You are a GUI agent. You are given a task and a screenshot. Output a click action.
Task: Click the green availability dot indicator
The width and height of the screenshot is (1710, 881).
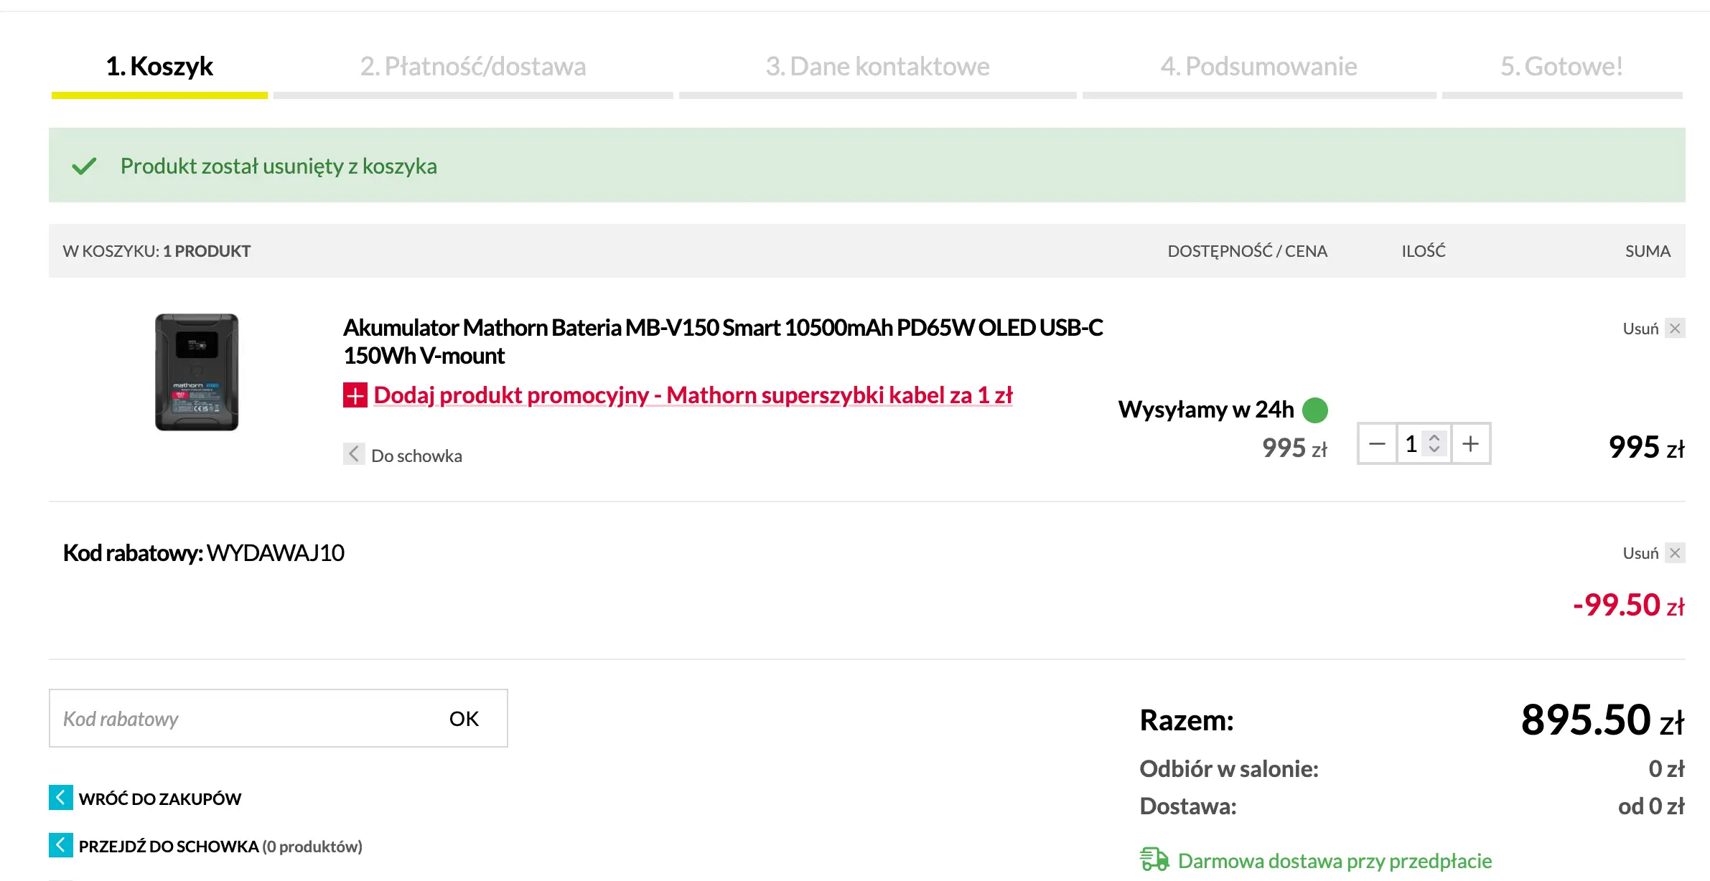pyautogui.click(x=1314, y=410)
